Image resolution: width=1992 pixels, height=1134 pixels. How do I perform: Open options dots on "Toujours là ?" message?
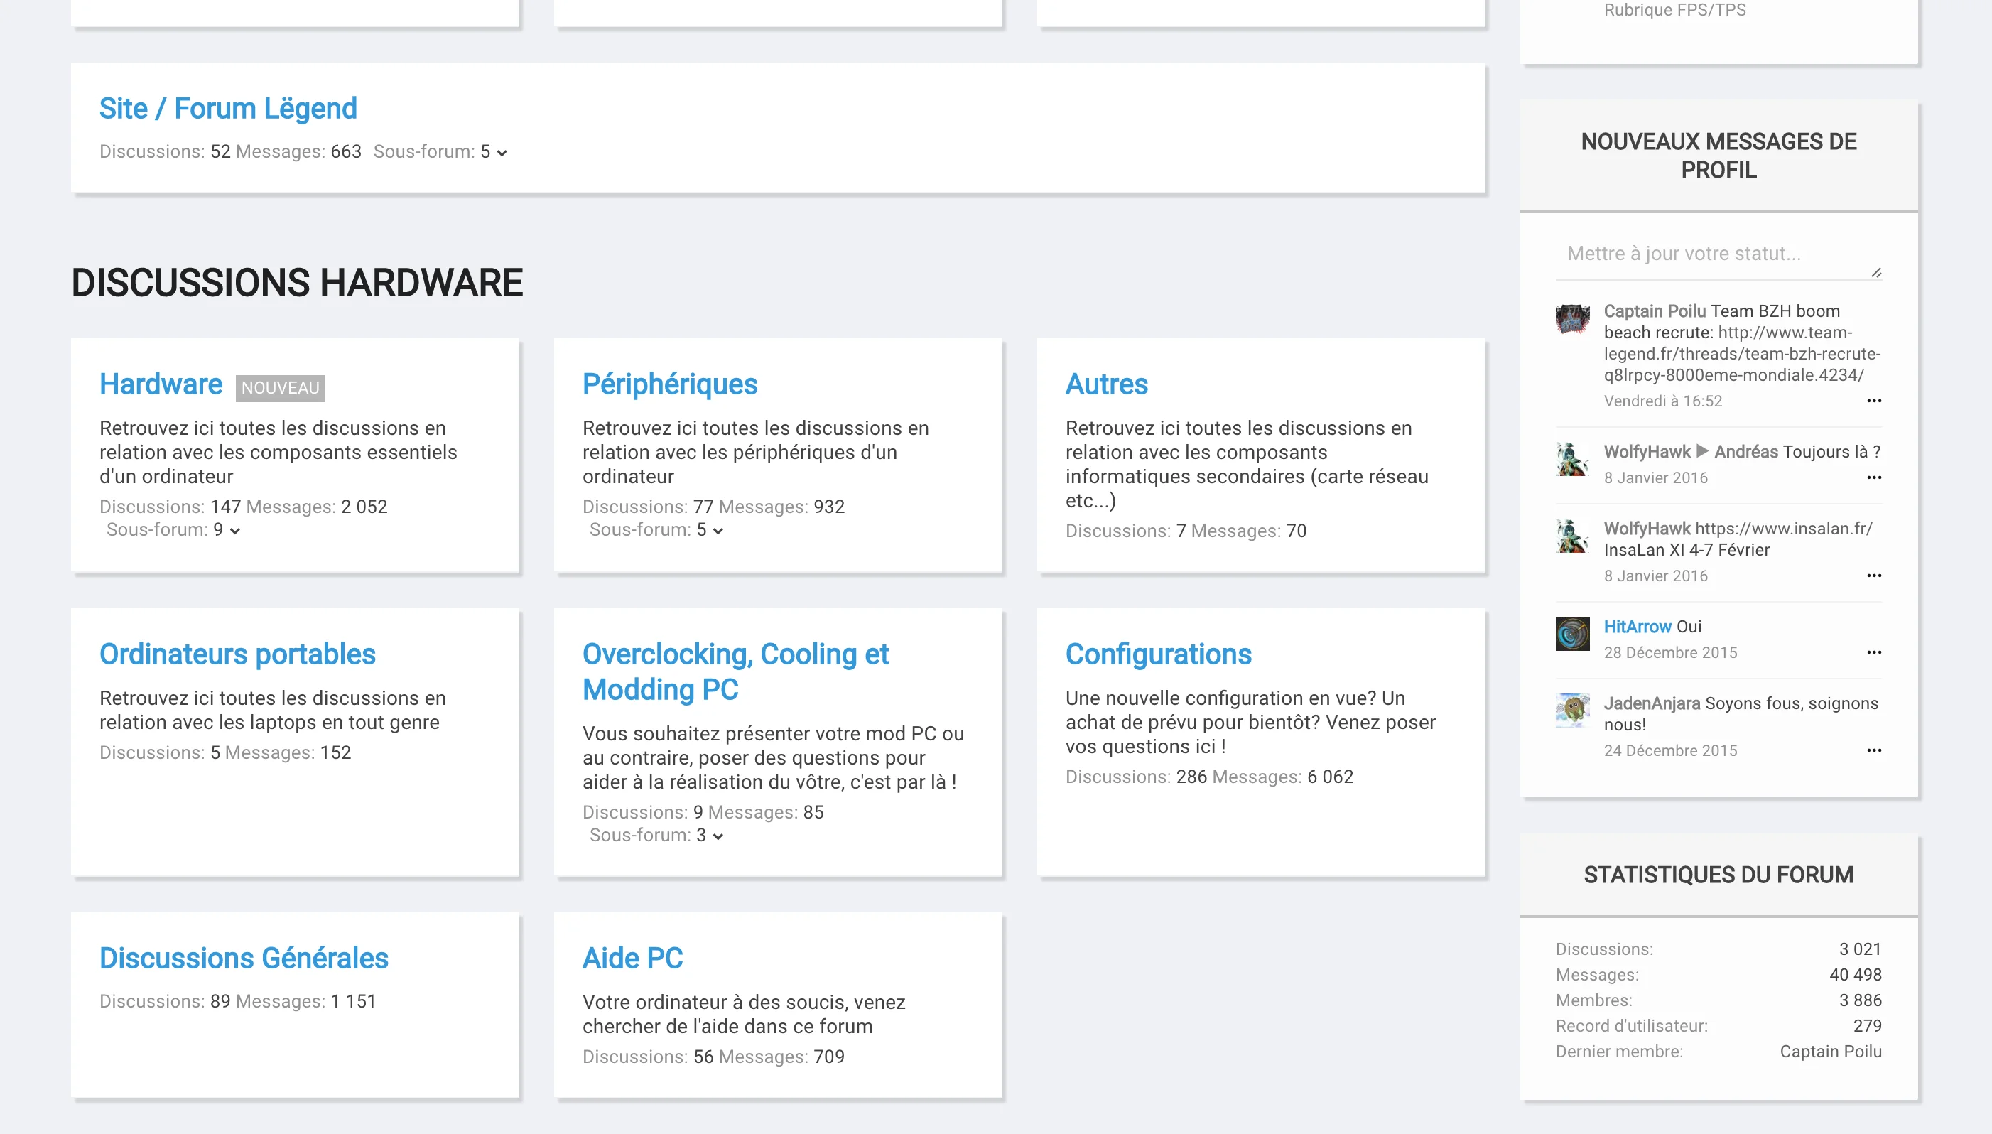point(1873,478)
